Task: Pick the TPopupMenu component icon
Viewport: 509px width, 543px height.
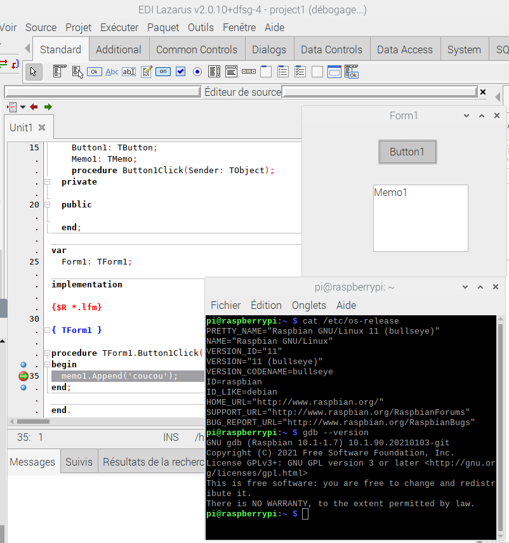Action: click(77, 72)
